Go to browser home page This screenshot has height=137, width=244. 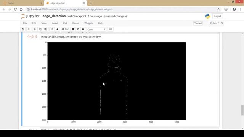click(x=21, y=9)
